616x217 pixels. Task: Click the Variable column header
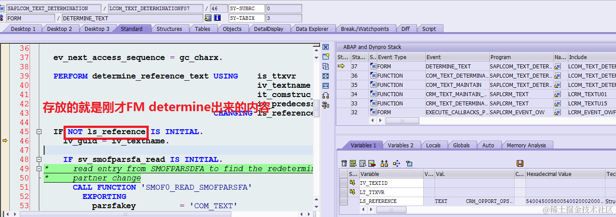391,174
